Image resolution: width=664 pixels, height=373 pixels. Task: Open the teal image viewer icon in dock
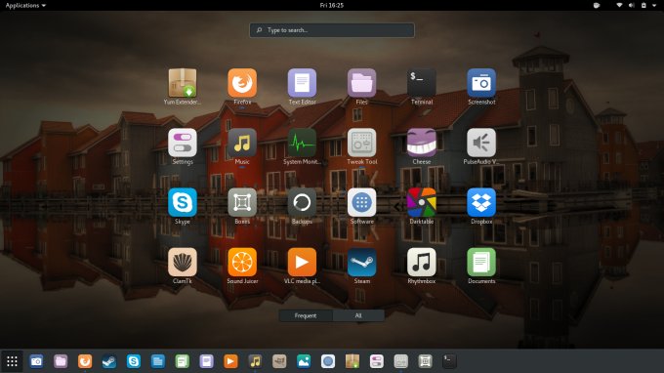(304, 361)
